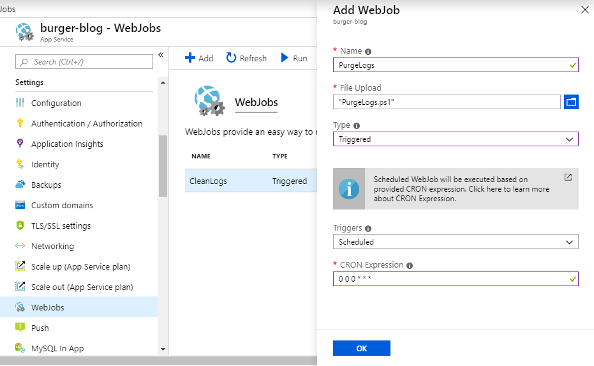Image resolution: width=594 pixels, height=366 pixels.
Task: Click the Custom domains www icon
Action: (20, 205)
